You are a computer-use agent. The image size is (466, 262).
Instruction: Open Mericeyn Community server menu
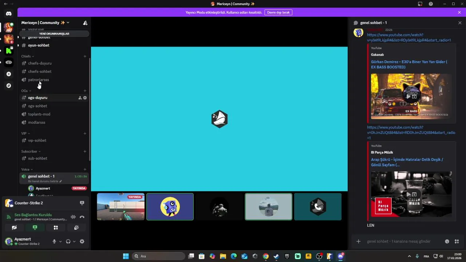point(45,23)
